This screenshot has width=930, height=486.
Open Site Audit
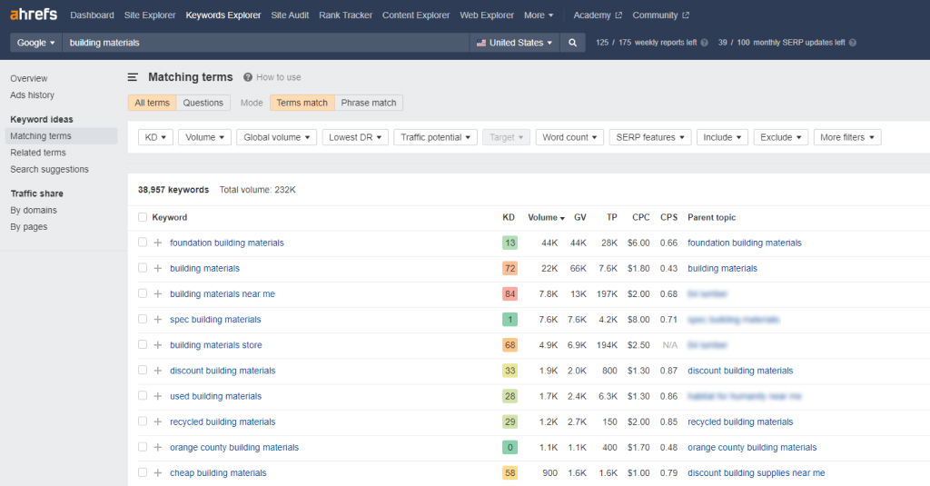tap(290, 15)
